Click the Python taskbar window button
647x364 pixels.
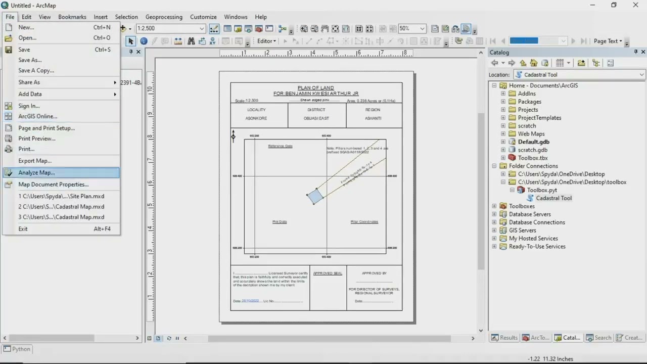coord(17,349)
